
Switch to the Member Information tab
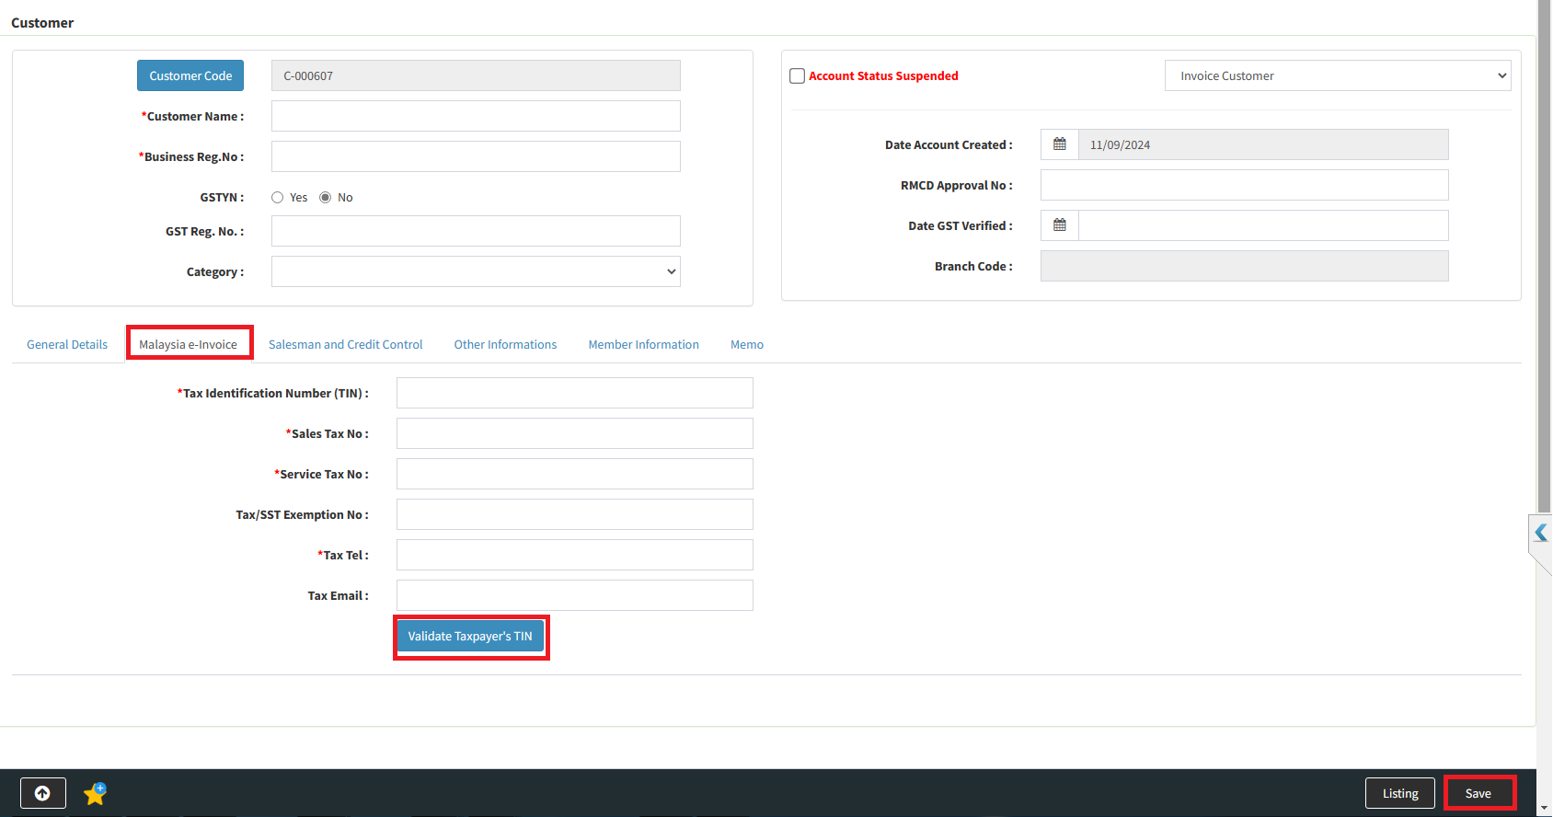pos(643,345)
